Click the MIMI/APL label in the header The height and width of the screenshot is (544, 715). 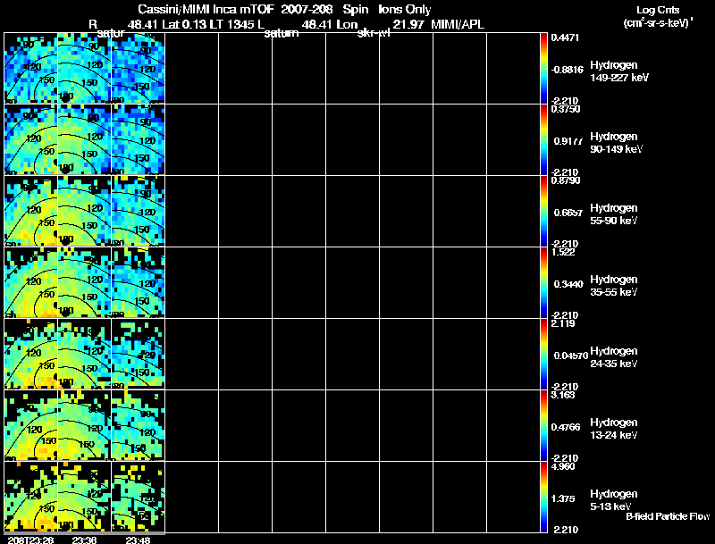(x=458, y=24)
